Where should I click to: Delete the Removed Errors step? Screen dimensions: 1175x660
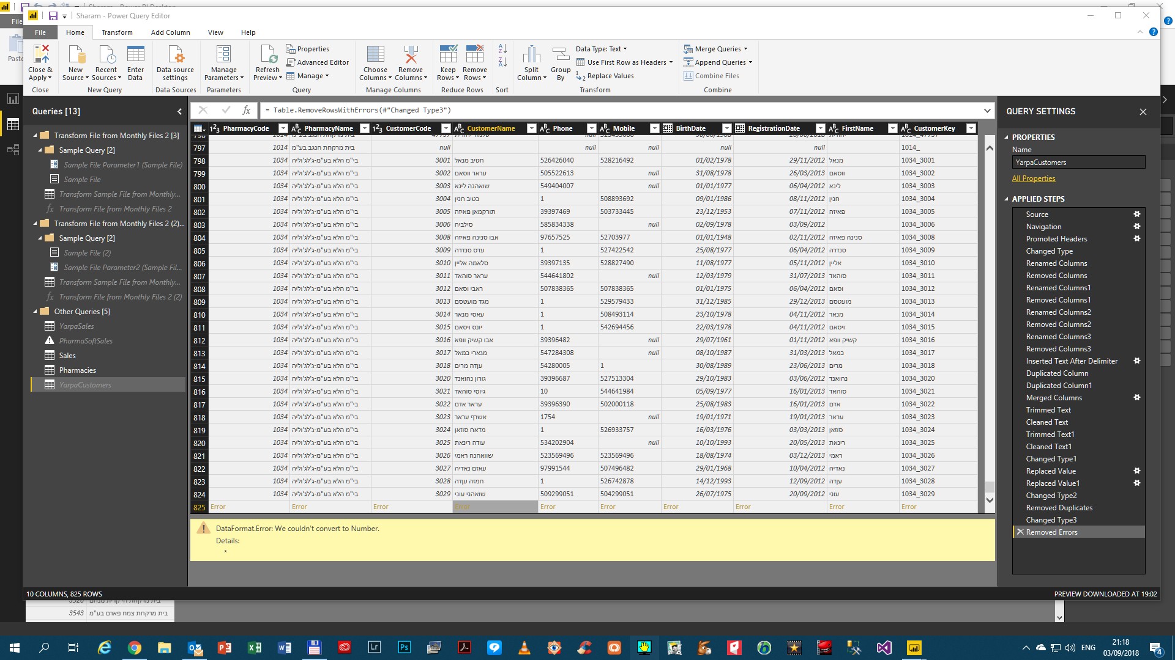pyautogui.click(x=1020, y=532)
